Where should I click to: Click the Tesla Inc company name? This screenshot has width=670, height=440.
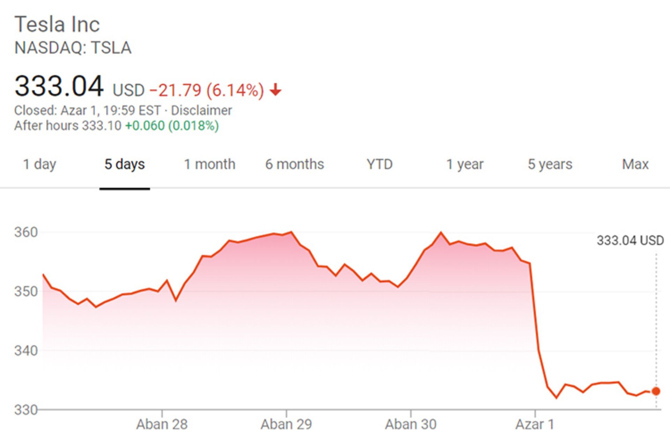[x=58, y=24]
